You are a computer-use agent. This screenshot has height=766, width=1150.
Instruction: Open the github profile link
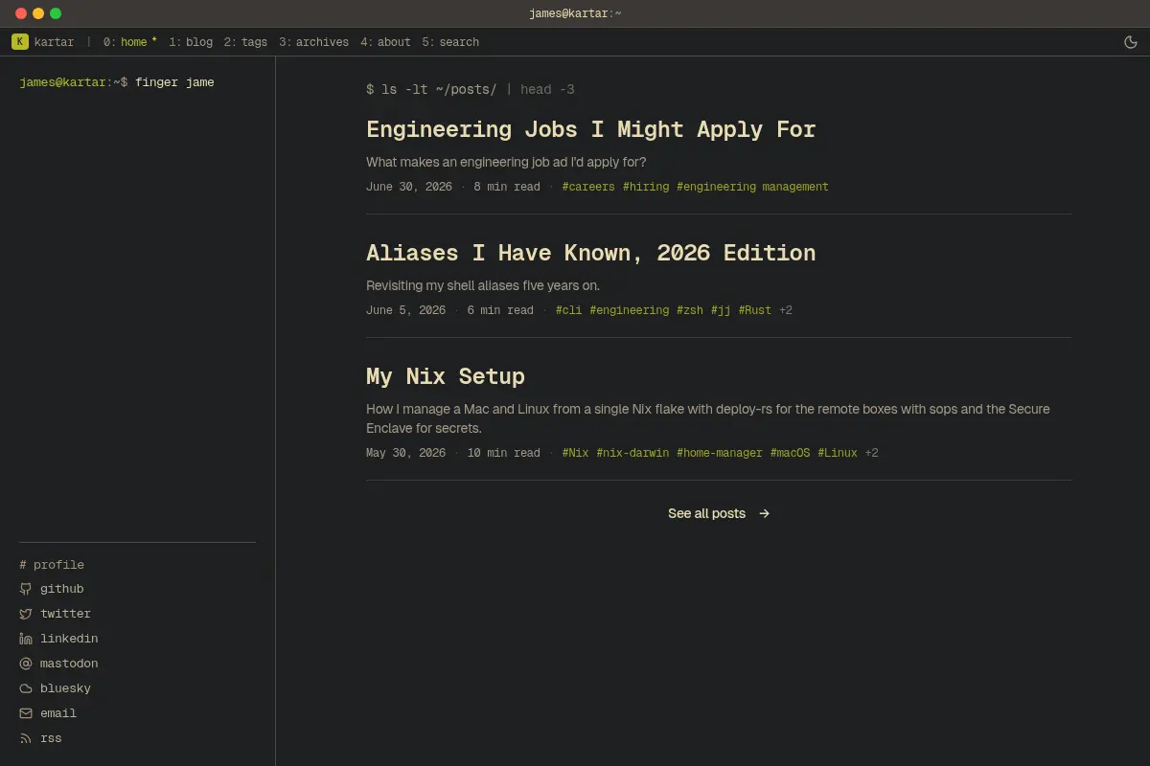(x=61, y=589)
